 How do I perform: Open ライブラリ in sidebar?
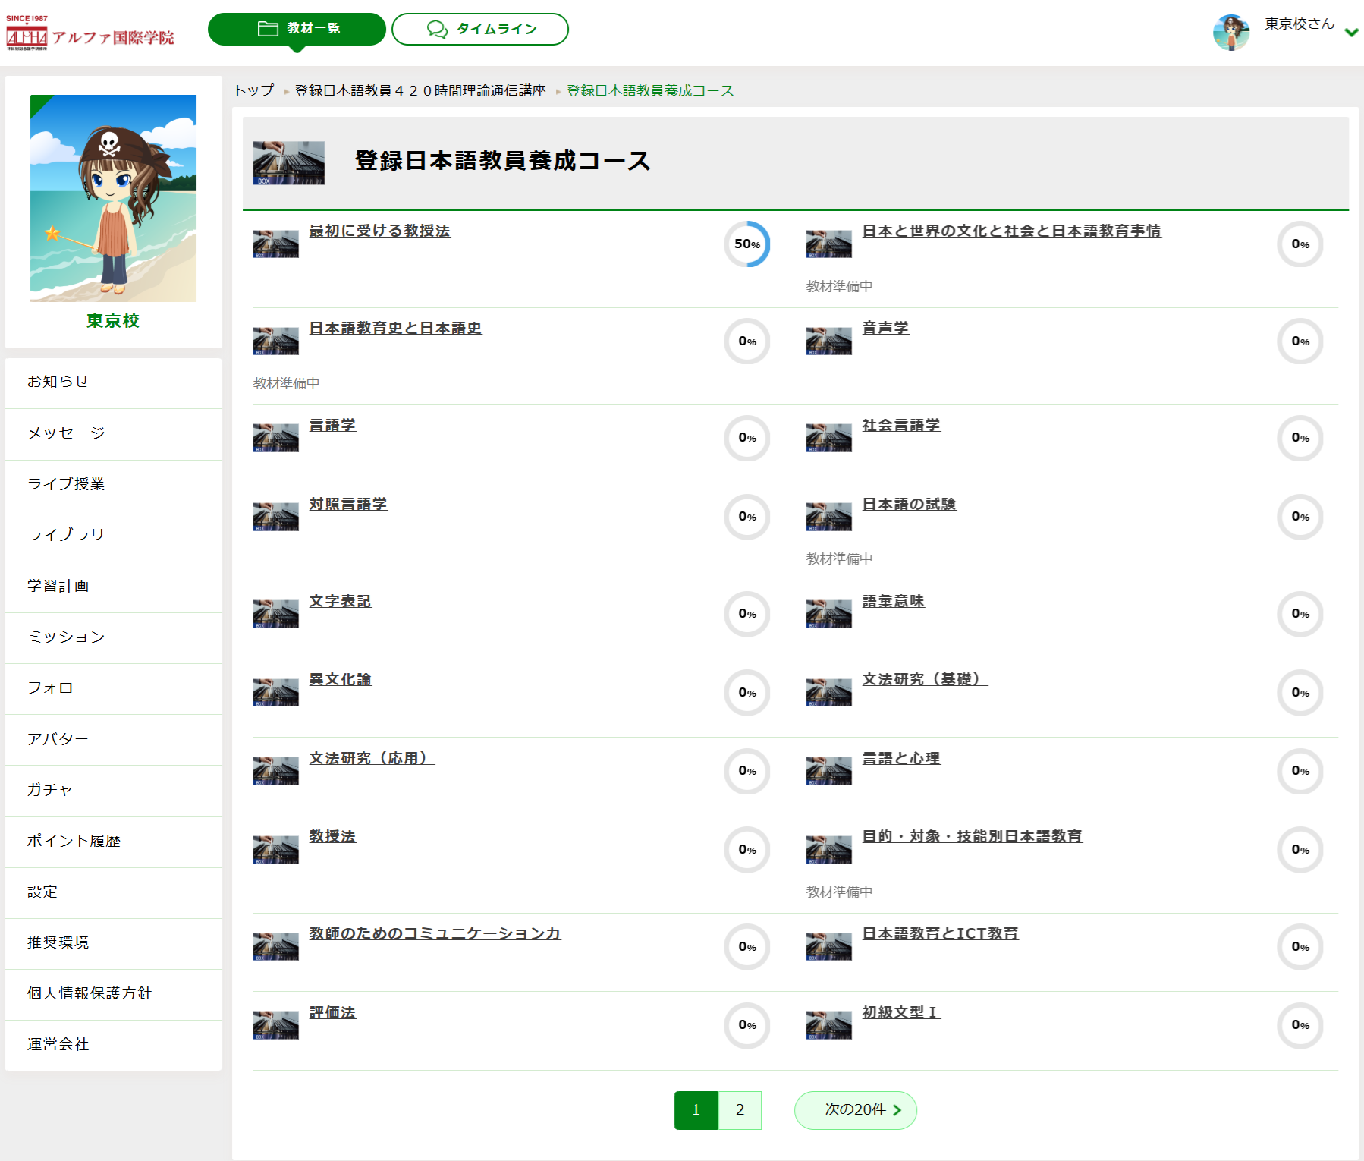tap(114, 535)
